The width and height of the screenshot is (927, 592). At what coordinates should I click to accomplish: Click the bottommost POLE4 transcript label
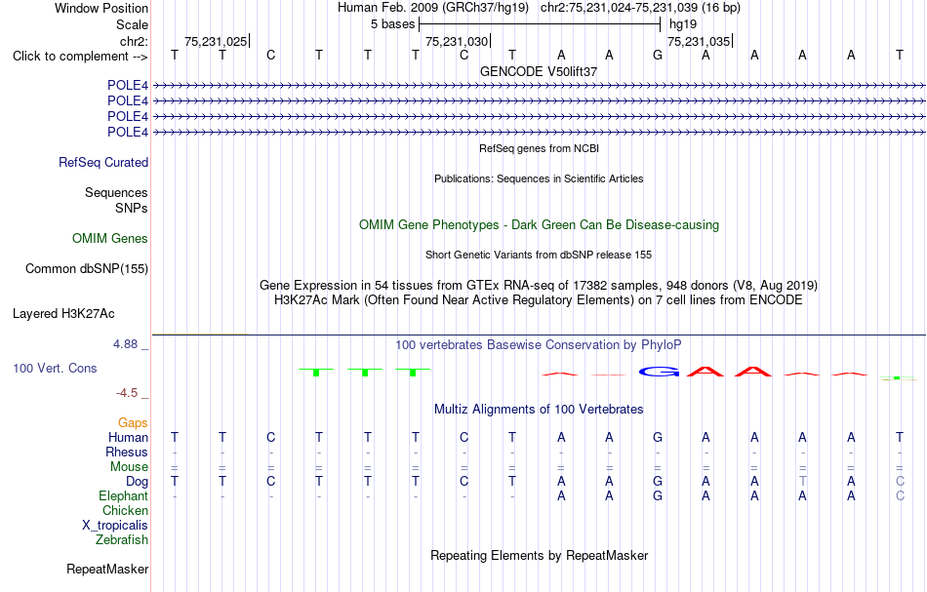pos(128,132)
